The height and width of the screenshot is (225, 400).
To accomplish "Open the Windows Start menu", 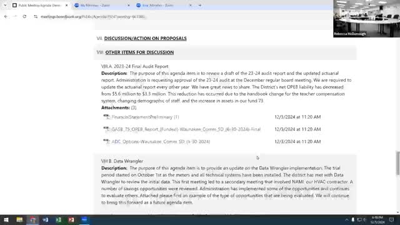I will [x=6, y=219].
